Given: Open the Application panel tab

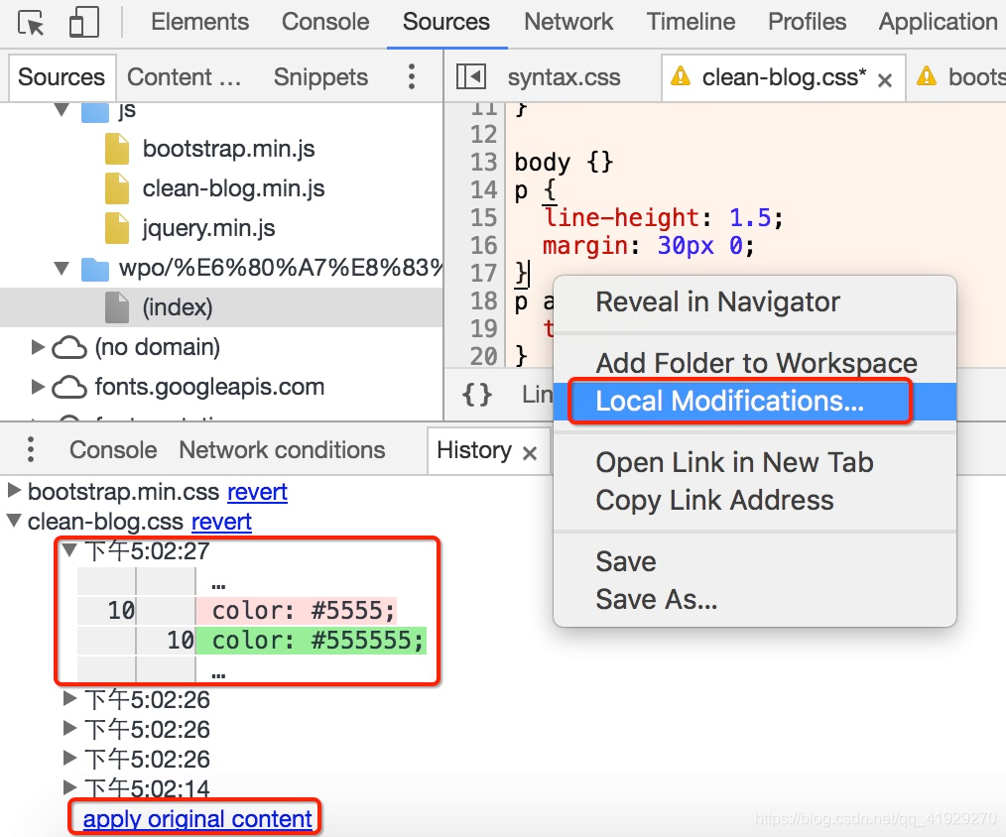Looking at the screenshot, I should (x=938, y=22).
